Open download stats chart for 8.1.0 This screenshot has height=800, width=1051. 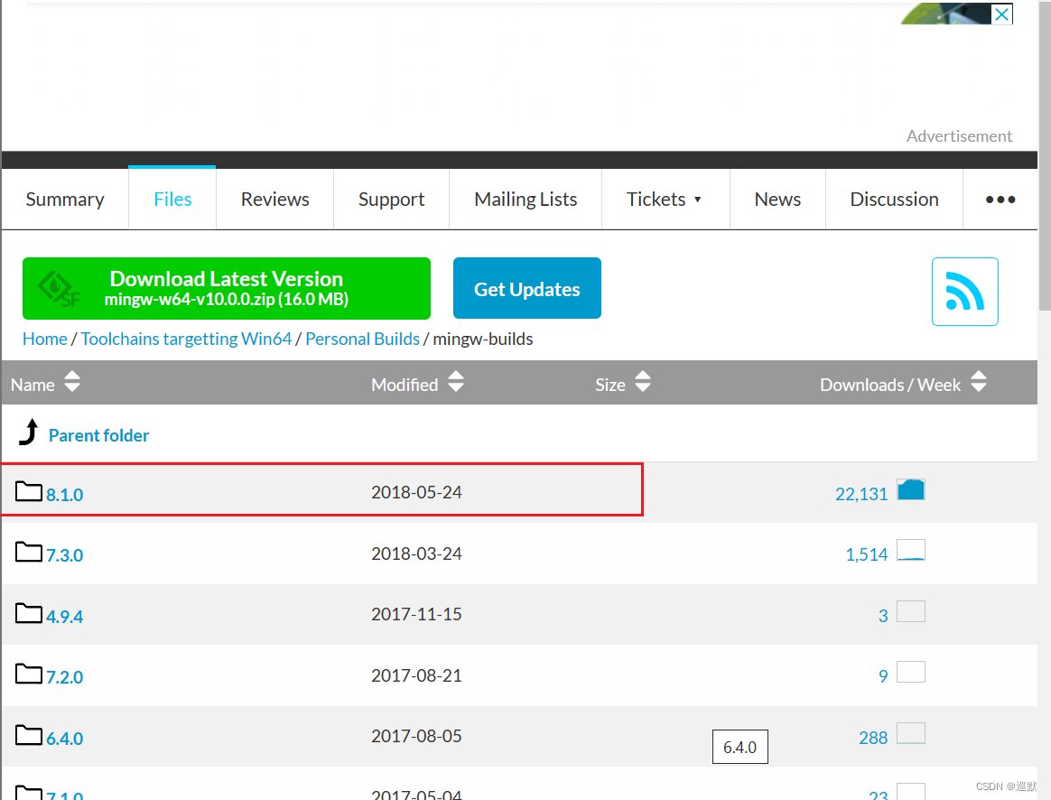coord(911,489)
